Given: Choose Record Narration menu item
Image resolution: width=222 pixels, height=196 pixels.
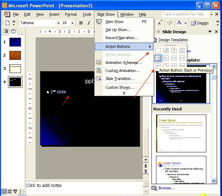Looking at the screenshot, I should (x=124, y=38).
